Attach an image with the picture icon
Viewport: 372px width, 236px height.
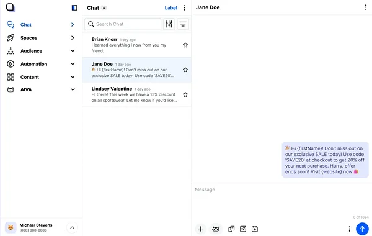tap(243, 229)
